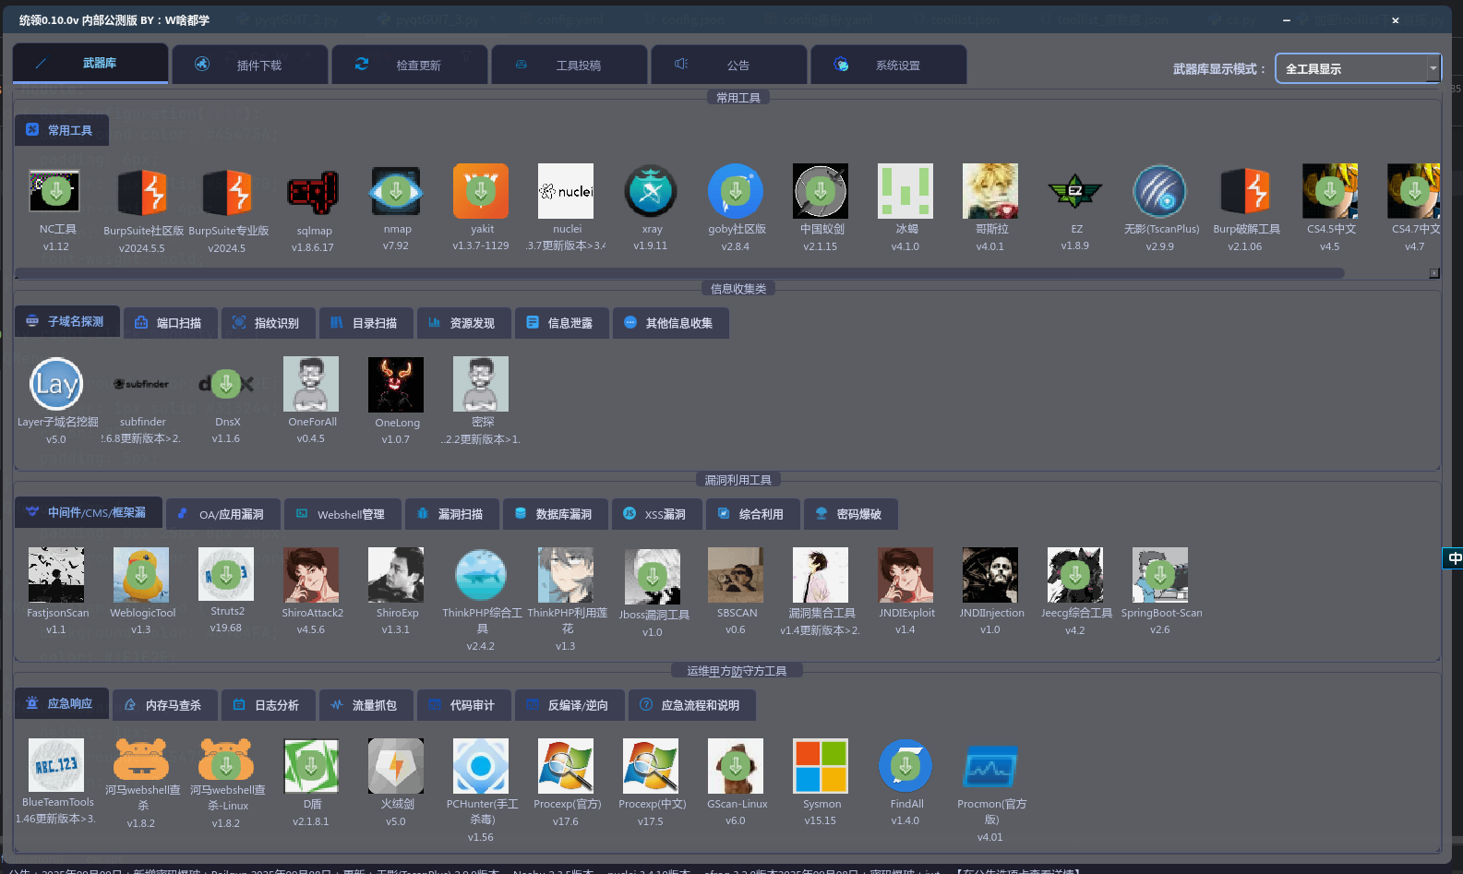
Task: Select the 端口扫描 category tab
Action: click(171, 323)
